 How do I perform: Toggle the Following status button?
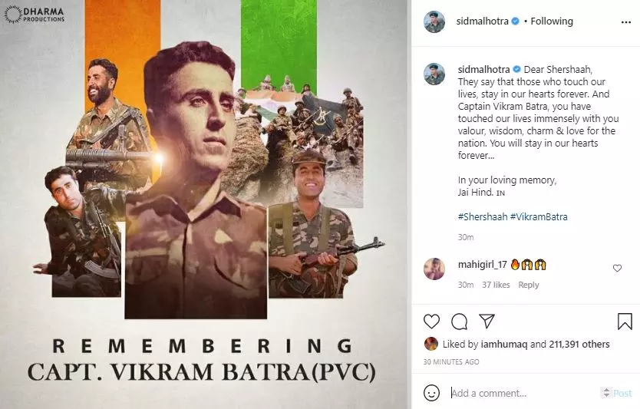552,21
